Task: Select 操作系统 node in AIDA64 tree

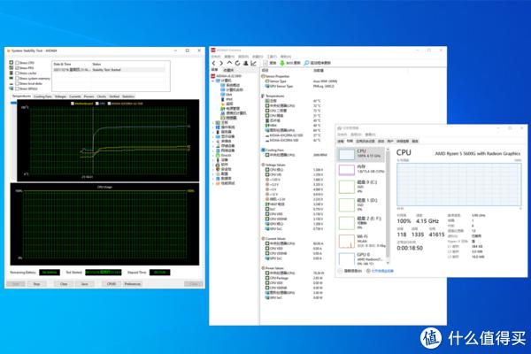Action: pos(225,127)
